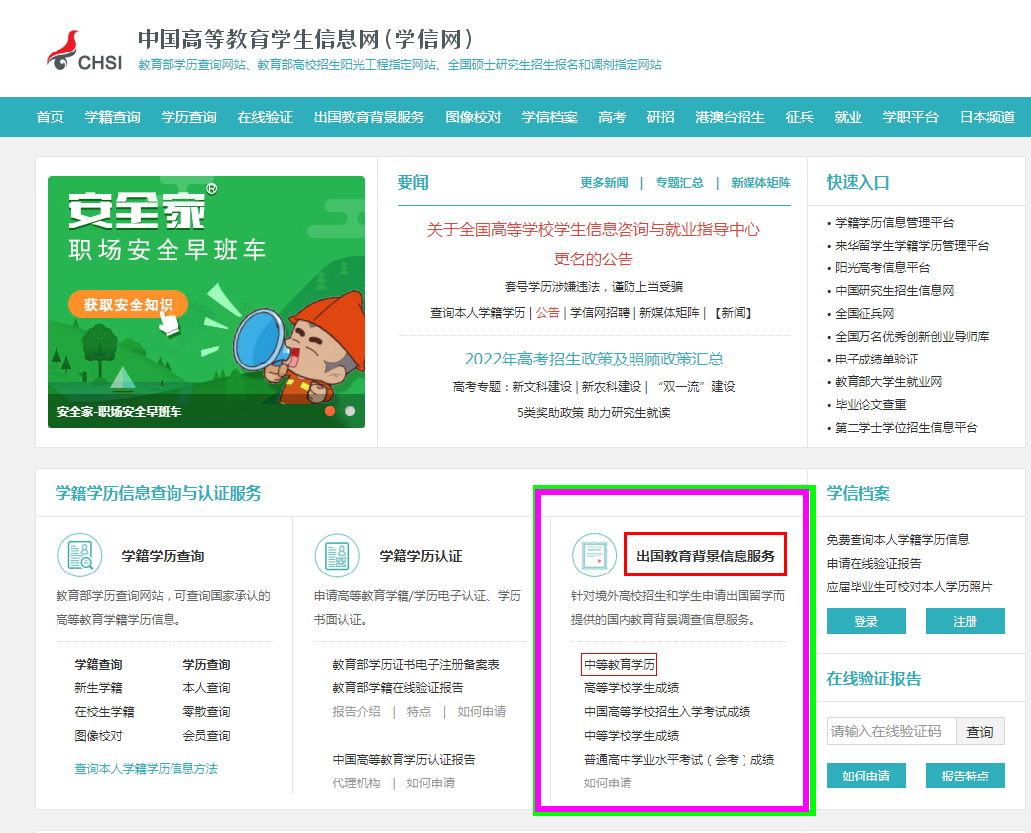Open 教育部学籍在线验证报告 link
The height and width of the screenshot is (833, 1031).
(x=398, y=687)
